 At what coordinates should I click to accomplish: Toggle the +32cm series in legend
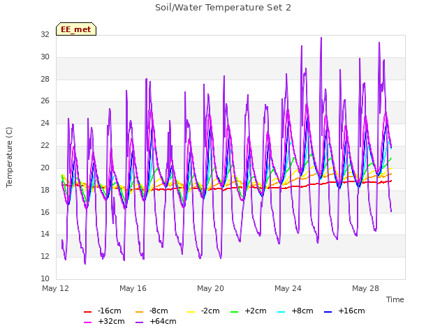[x=104, y=321]
